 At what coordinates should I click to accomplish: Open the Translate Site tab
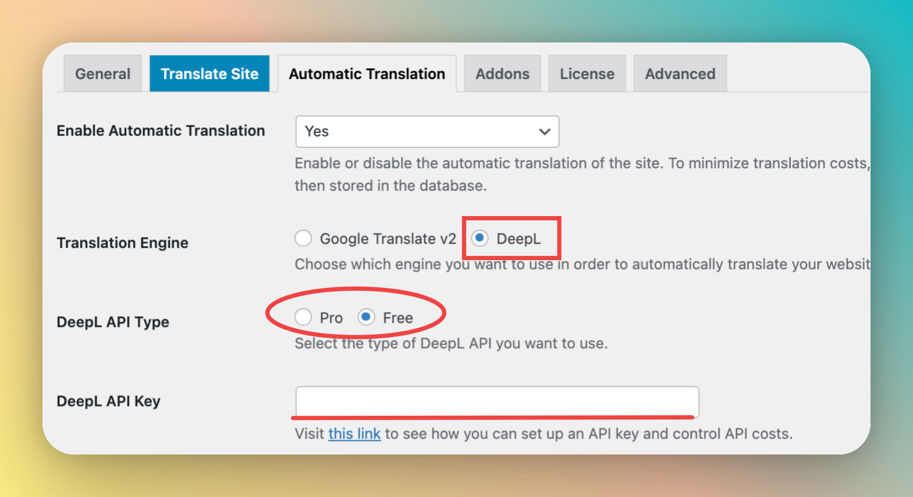pyautogui.click(x=210, y=73)
